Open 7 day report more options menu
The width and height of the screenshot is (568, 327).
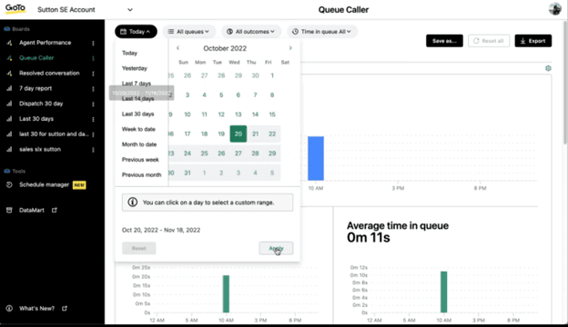point(93,88)
